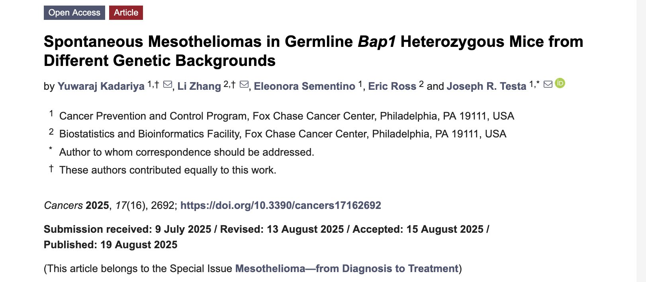This screenshot has width=646, height=282.
Task: Click the equal-contribution author note
Action: point(167,170)
